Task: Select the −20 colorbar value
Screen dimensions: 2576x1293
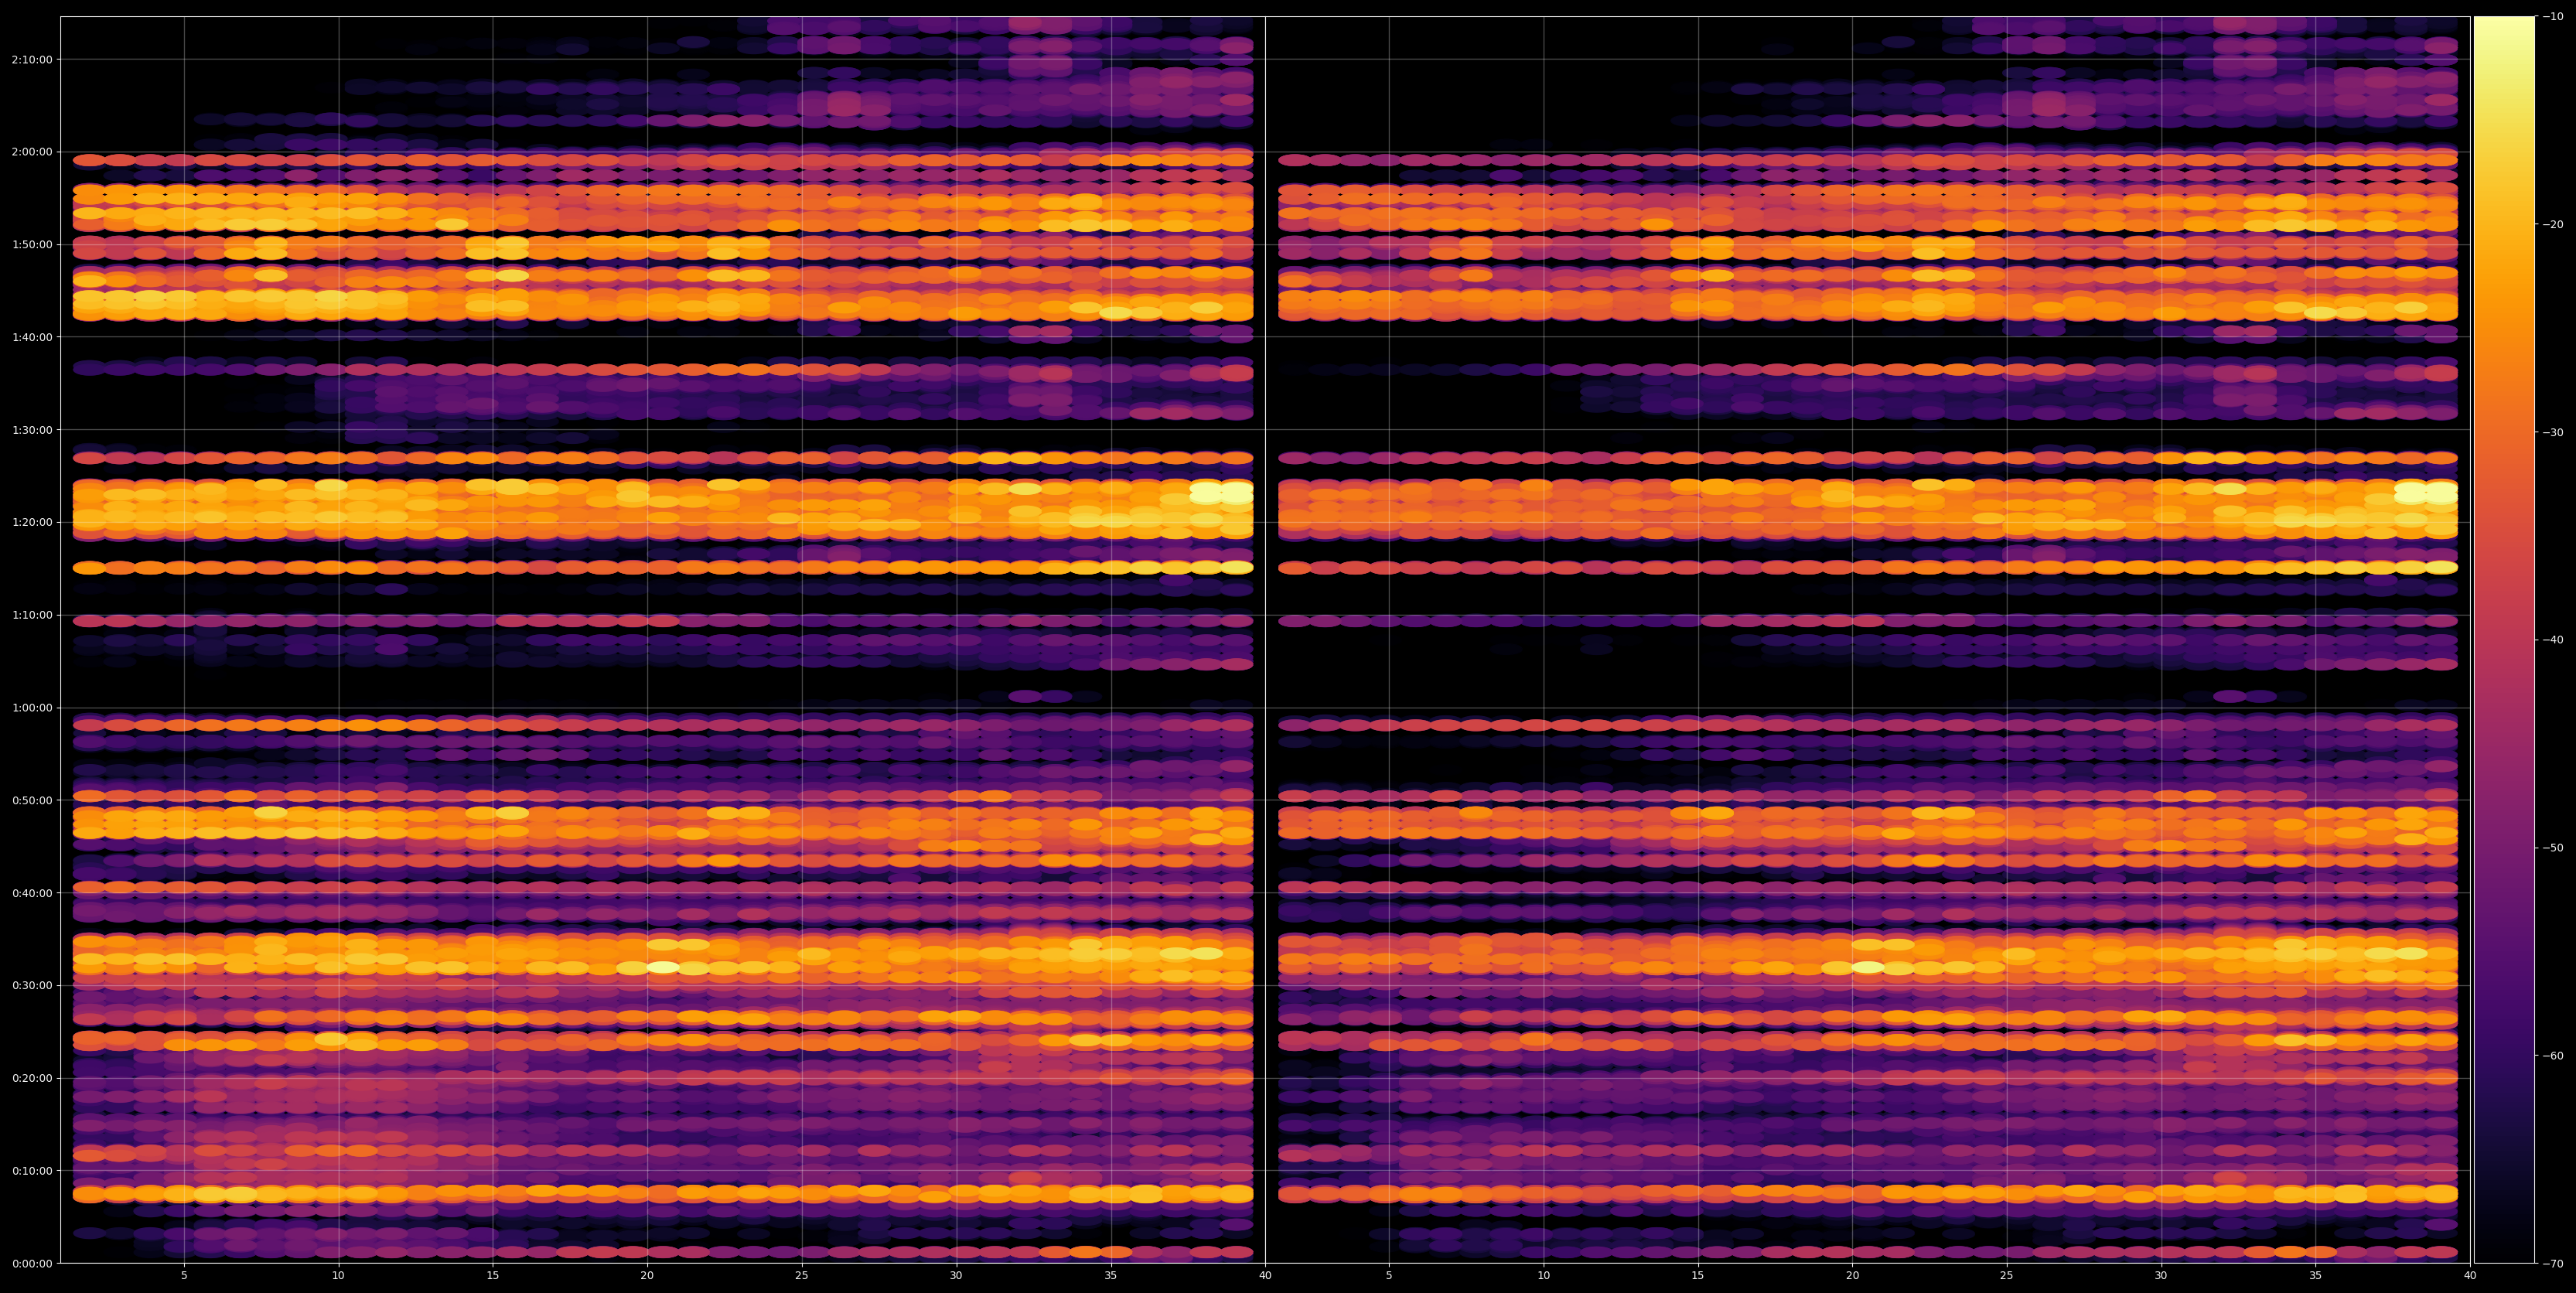Action: coord(2553,225)
